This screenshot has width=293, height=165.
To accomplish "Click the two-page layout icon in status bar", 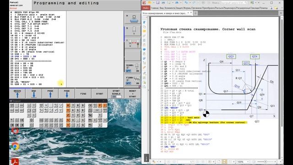I will pyautogui.click(x=230, y=162).
